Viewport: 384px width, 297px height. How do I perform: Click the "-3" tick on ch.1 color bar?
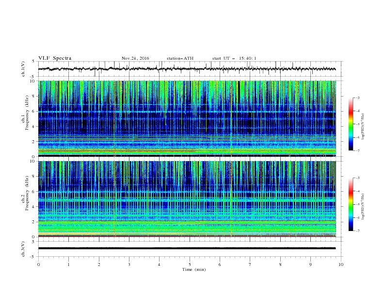[358, 98]
